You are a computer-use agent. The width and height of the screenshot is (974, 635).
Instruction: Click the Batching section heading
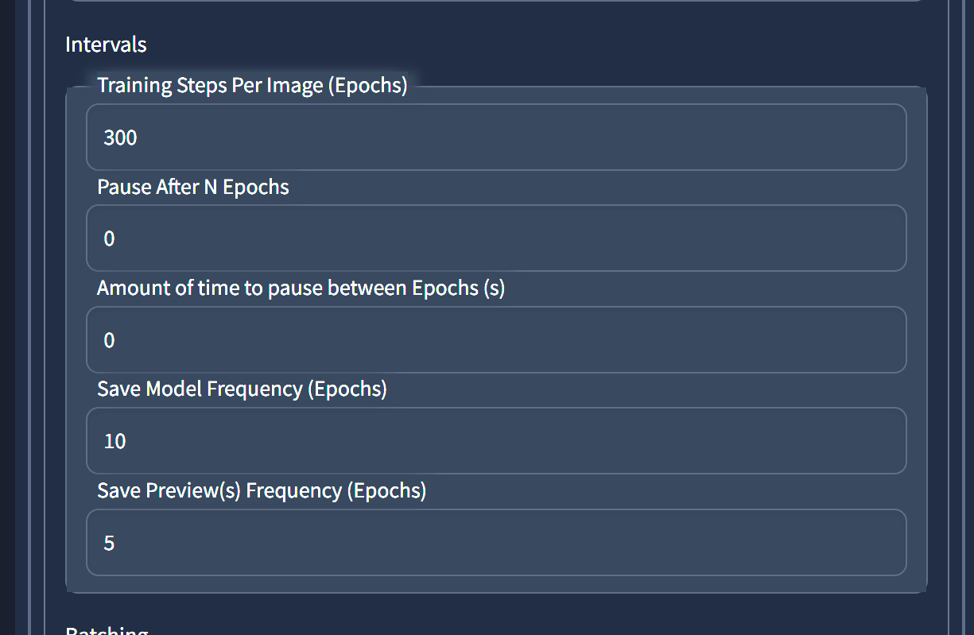(107, 630)
